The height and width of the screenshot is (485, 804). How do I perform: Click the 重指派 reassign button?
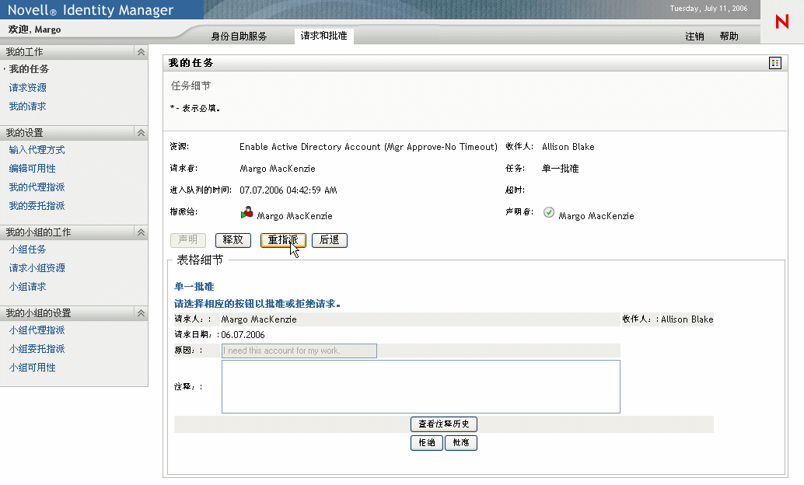[x=283, y=240]
